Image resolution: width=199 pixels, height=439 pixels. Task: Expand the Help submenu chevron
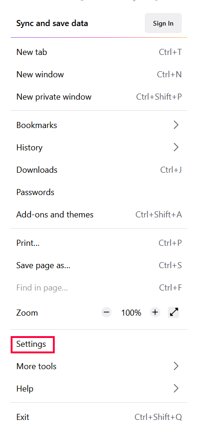pyautogui.click(x=176, y=389)
